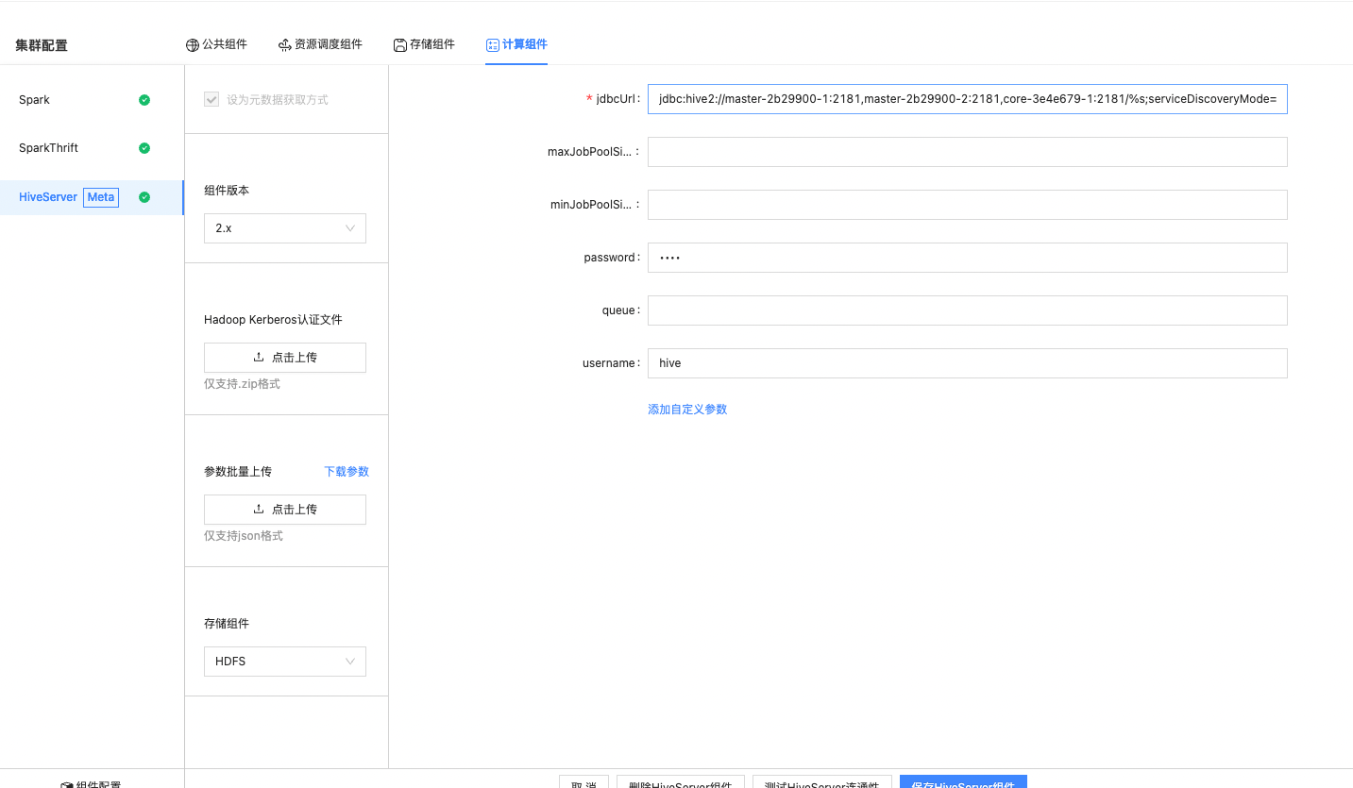This screenshot has width=1353, height=788.
Task: Click the green status check beside SparkThrift
Action: pyautogui.click(x=144, y=148)
